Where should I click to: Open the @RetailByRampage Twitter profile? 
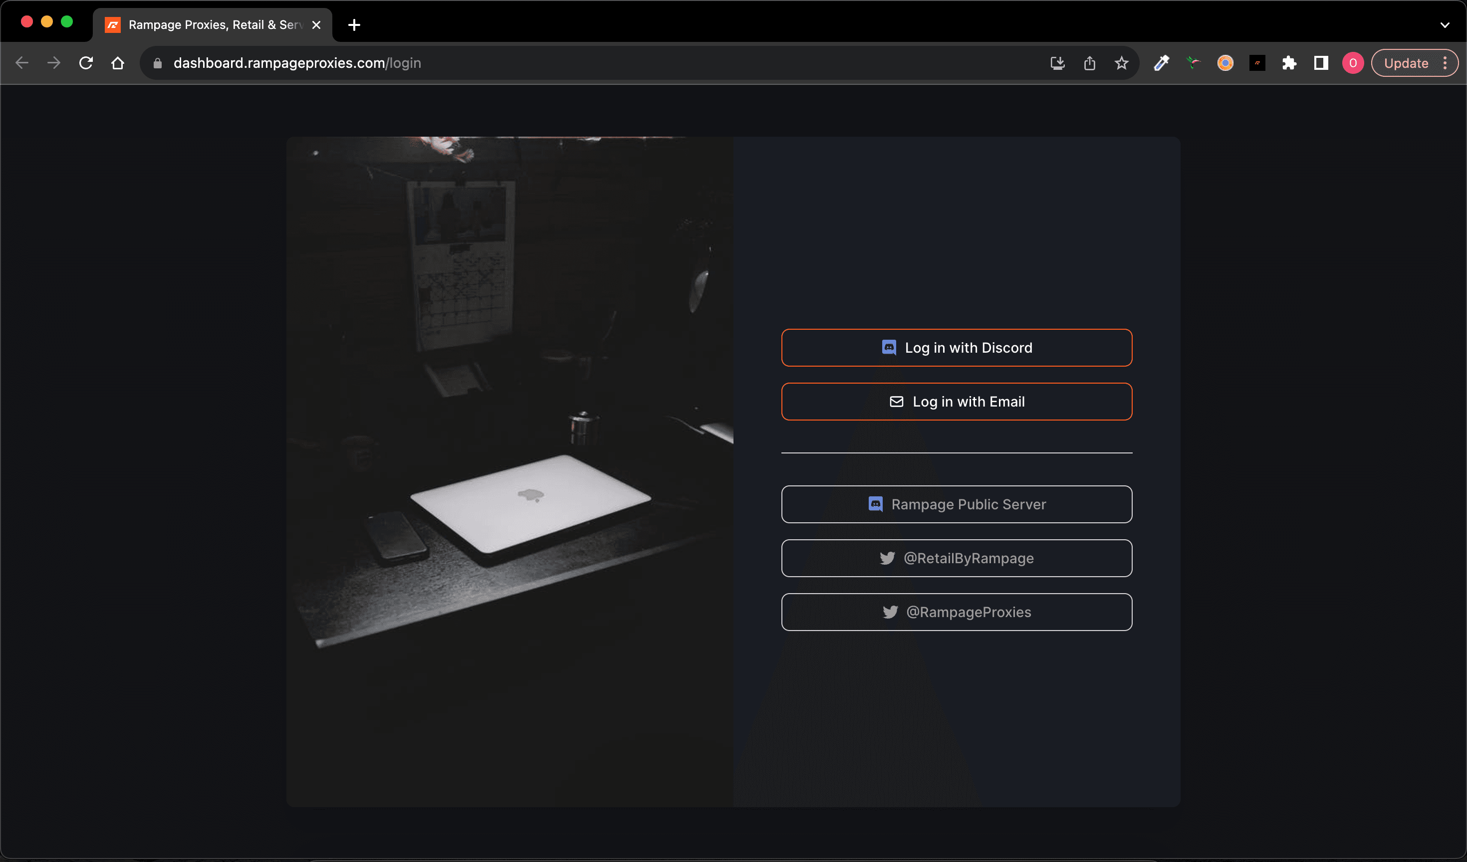tap(956, 557)
